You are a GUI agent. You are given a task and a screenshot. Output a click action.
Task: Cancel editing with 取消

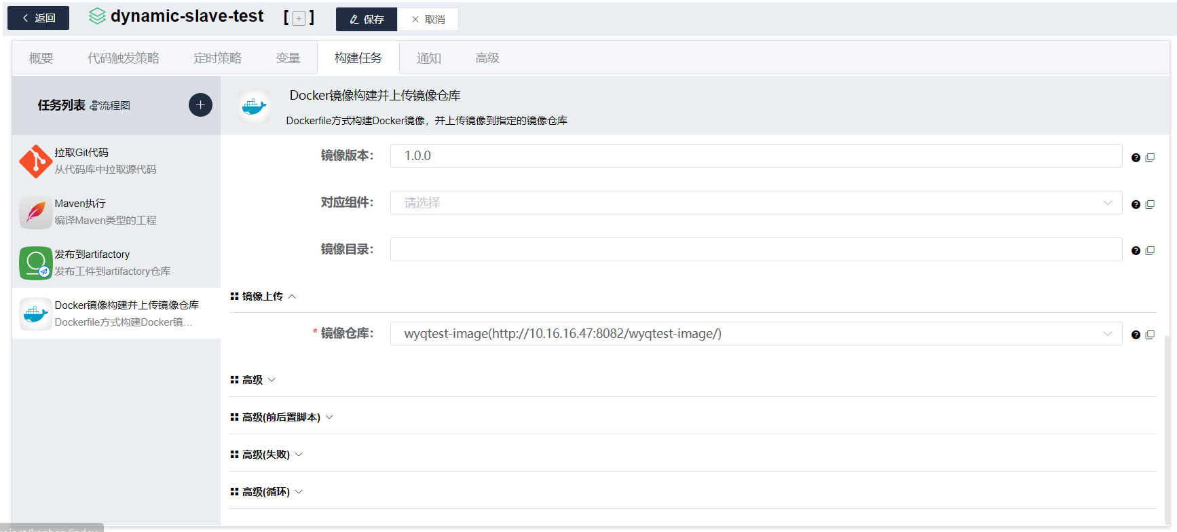tap(428, 19)
